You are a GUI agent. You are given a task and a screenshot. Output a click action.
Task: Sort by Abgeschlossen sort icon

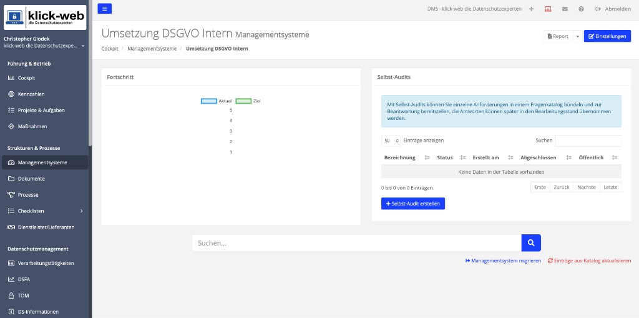pyautogui.click(x=569, y=157)
